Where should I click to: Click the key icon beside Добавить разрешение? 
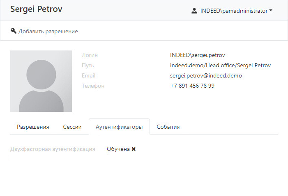point(14,31)
